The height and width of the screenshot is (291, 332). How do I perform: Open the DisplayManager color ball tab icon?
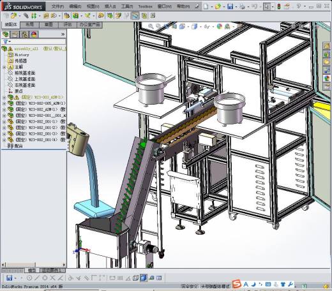(x=34, y=34)
